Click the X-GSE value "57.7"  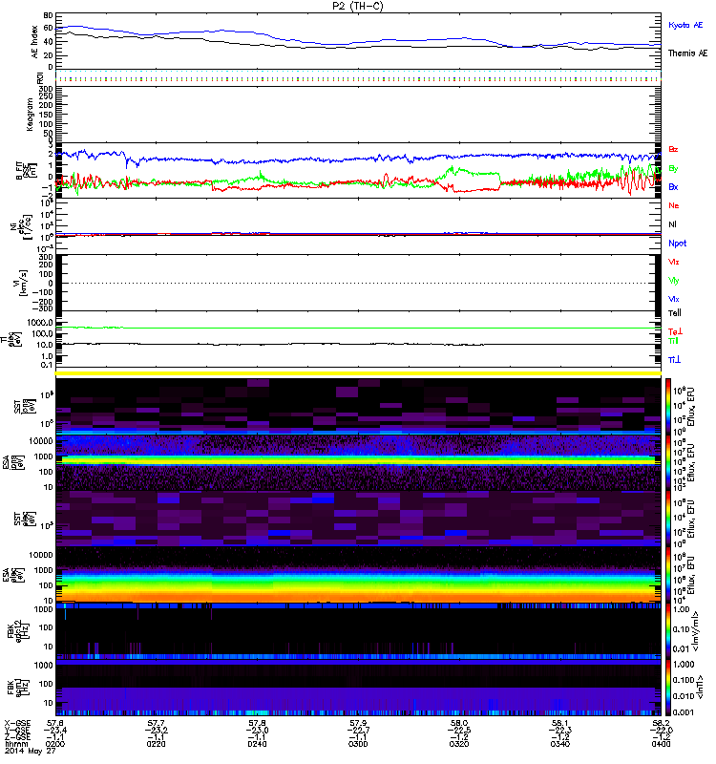pyautogui.click(x=156, y=723)
